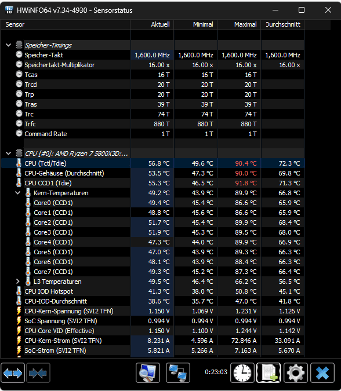Viewport: 341px width, 391px height.
Task: Click the 880 T current Trfc value
Action: coord(162,124)
